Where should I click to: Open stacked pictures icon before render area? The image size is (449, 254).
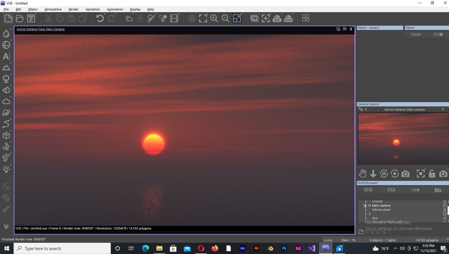[x=254, y=19]
